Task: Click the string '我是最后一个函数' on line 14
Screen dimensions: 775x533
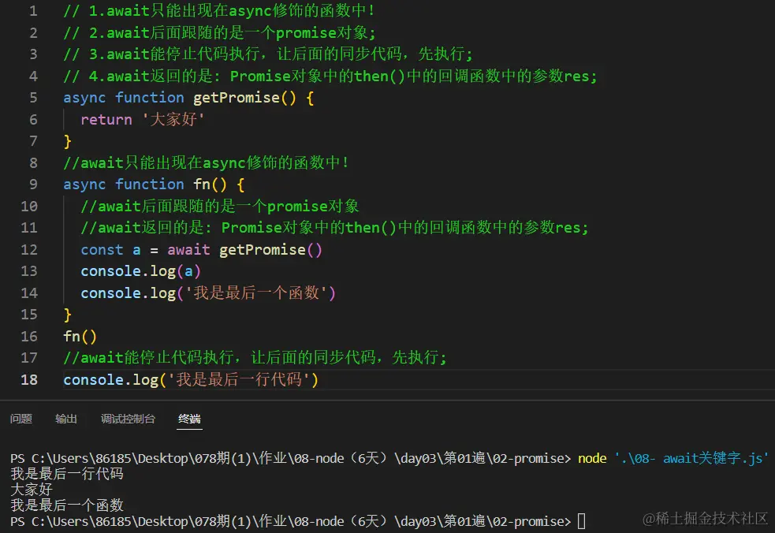Action: point(256,293)
